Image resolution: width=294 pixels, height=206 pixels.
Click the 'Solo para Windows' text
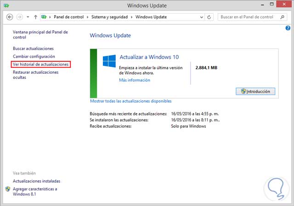click(188, 126)
